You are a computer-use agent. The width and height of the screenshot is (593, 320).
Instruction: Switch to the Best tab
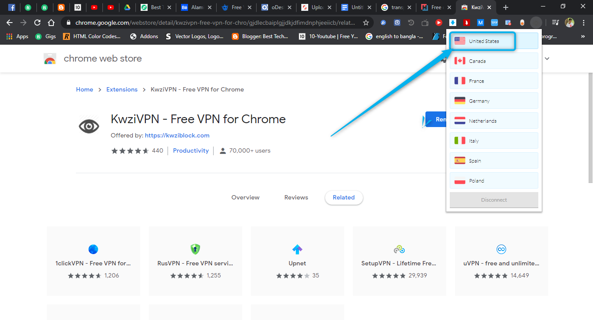155,7
